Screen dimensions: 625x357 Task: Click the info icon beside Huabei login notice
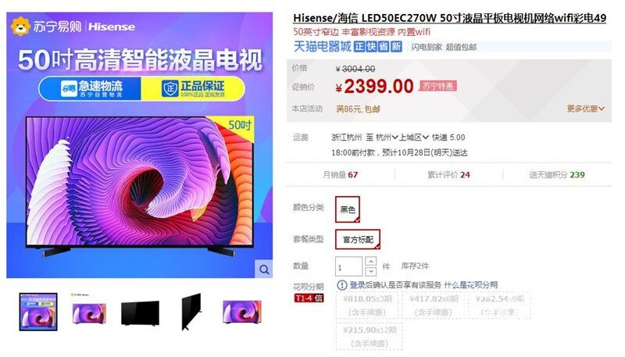click(341, 285)
